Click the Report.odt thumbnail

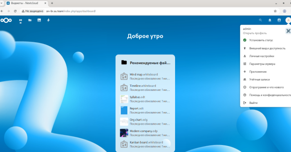[124, 110]
